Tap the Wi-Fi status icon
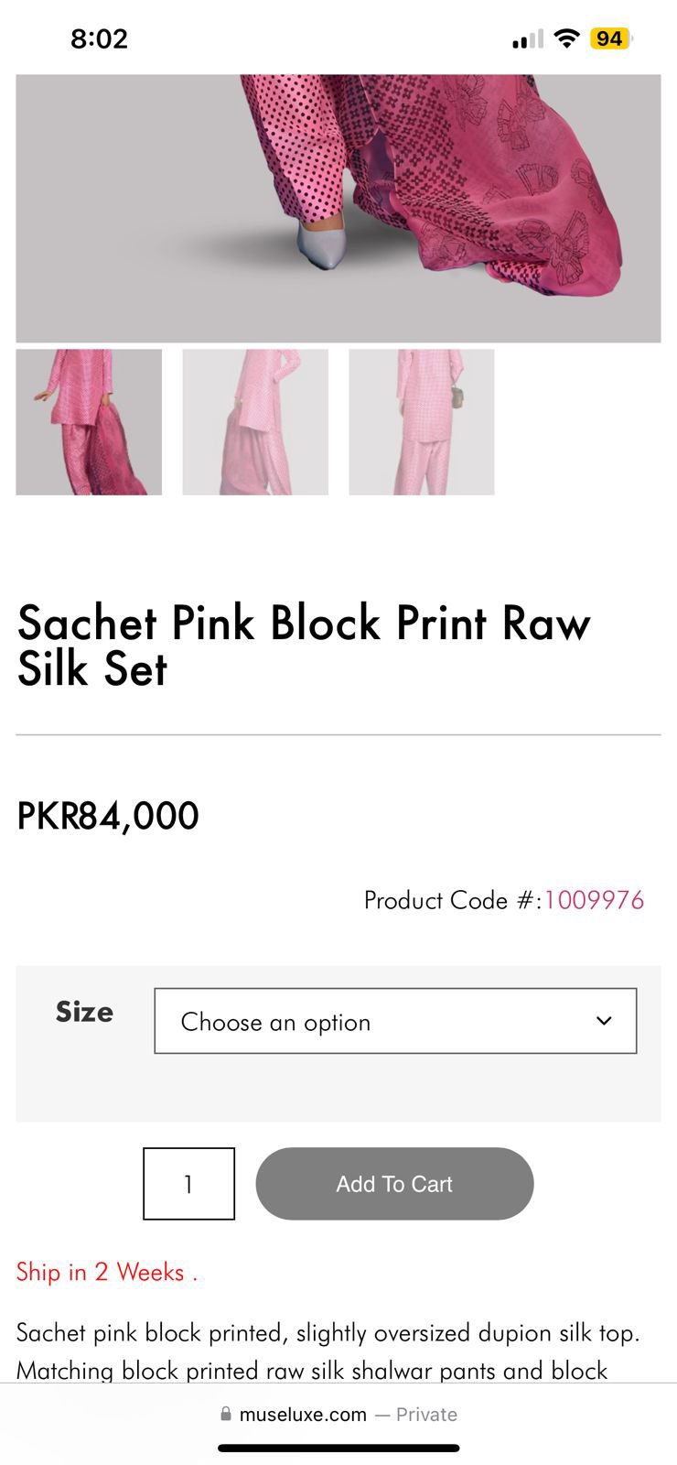The image size is (677, 1465). click(x=567, y=38)
